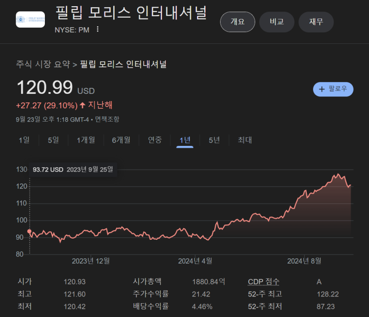Click the Philip Morris International logo thumbnail
The image size is (369, 317).
30,20
